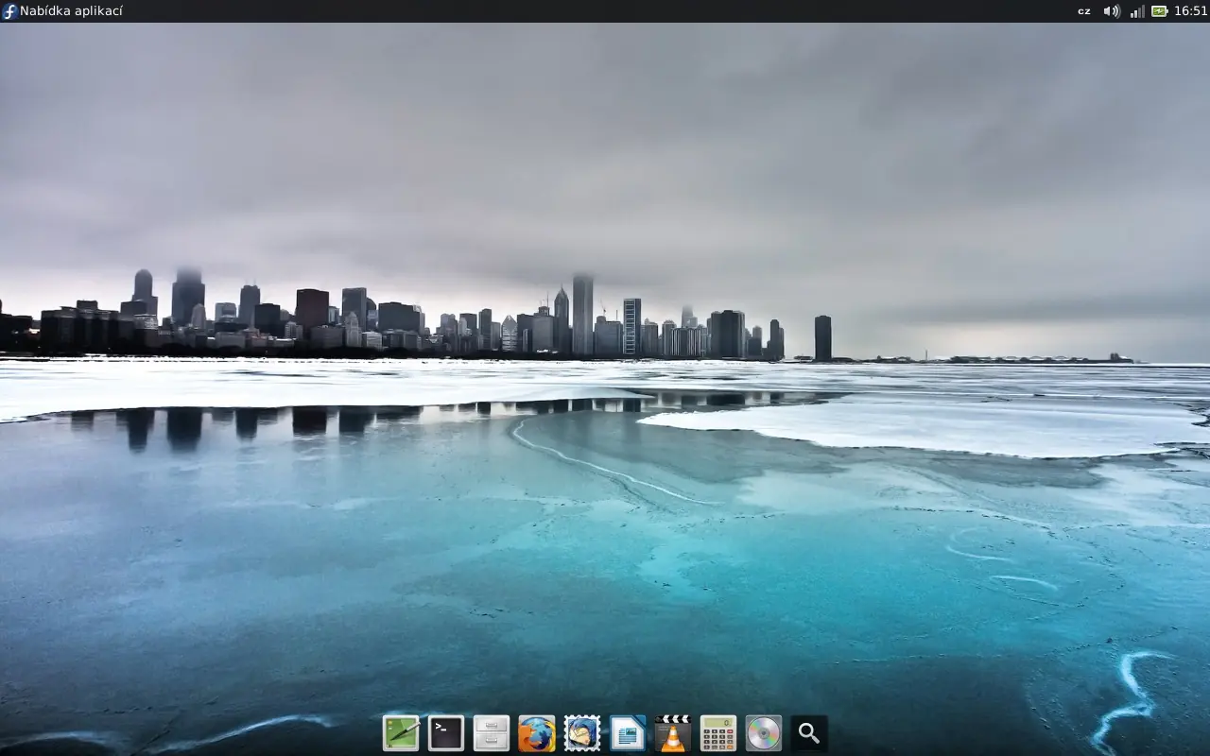Image resolution: width=1210 pixels, height=756 pixels.
Task: Open the application finder magnifier icon
Action: (808, 732)
